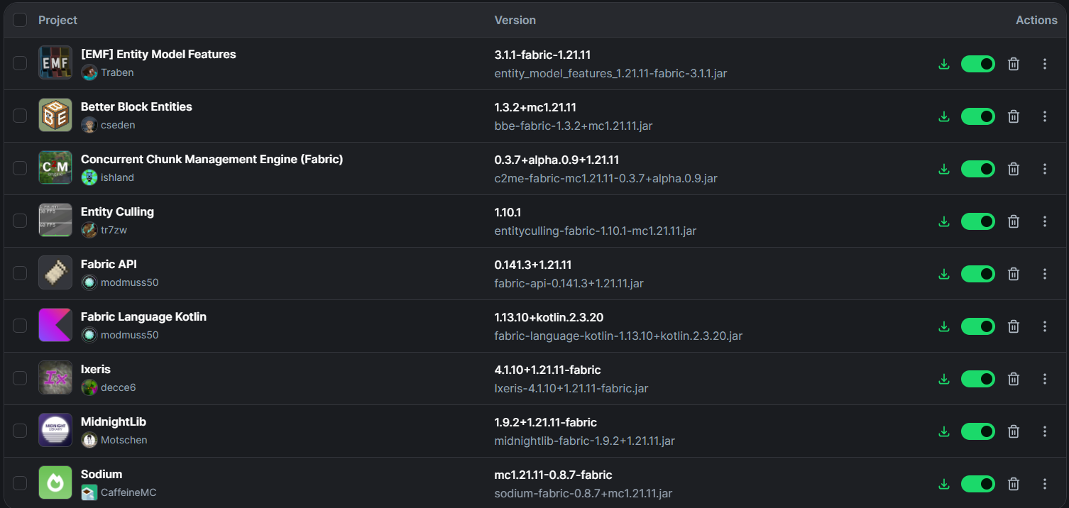Click the download icon for Sodium
The height and width of the screenshot is (508, 1069).
(943, 484)
